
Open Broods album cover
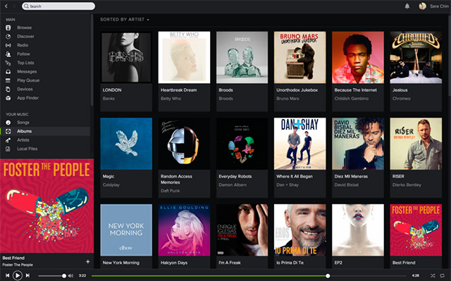pos(242,58)
